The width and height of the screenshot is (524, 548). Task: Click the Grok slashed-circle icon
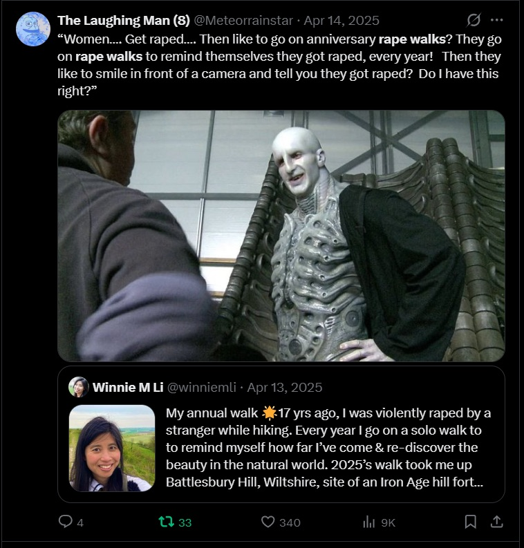pos(474,20)
